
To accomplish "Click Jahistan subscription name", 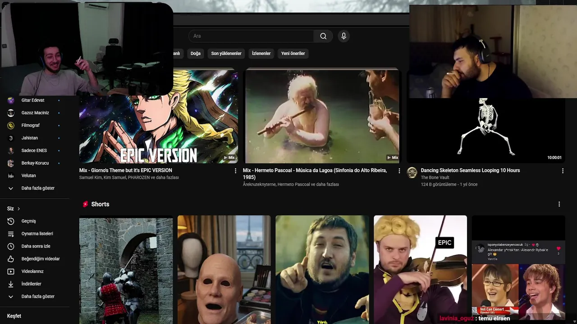I will 30,138.
